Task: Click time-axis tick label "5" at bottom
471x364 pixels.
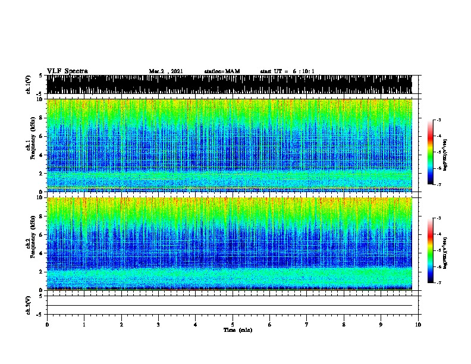Action: pyautogui.click(x=233, y=324)
